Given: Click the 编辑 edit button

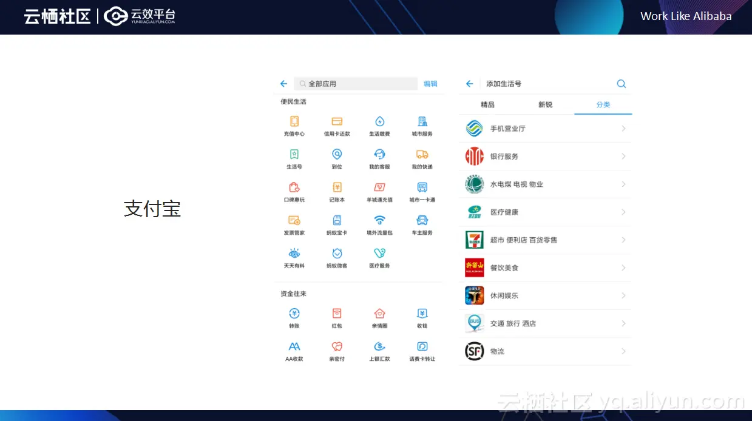Looking at the screenshot, I should [430, 84].
